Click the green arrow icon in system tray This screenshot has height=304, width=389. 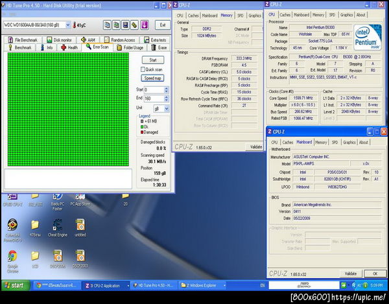coord(344,285)
